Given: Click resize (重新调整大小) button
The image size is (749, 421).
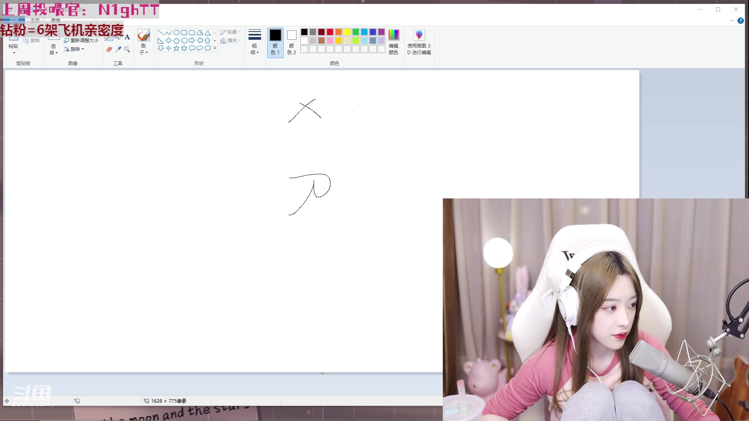Looking at the screenshot, I should coord(81,41).
